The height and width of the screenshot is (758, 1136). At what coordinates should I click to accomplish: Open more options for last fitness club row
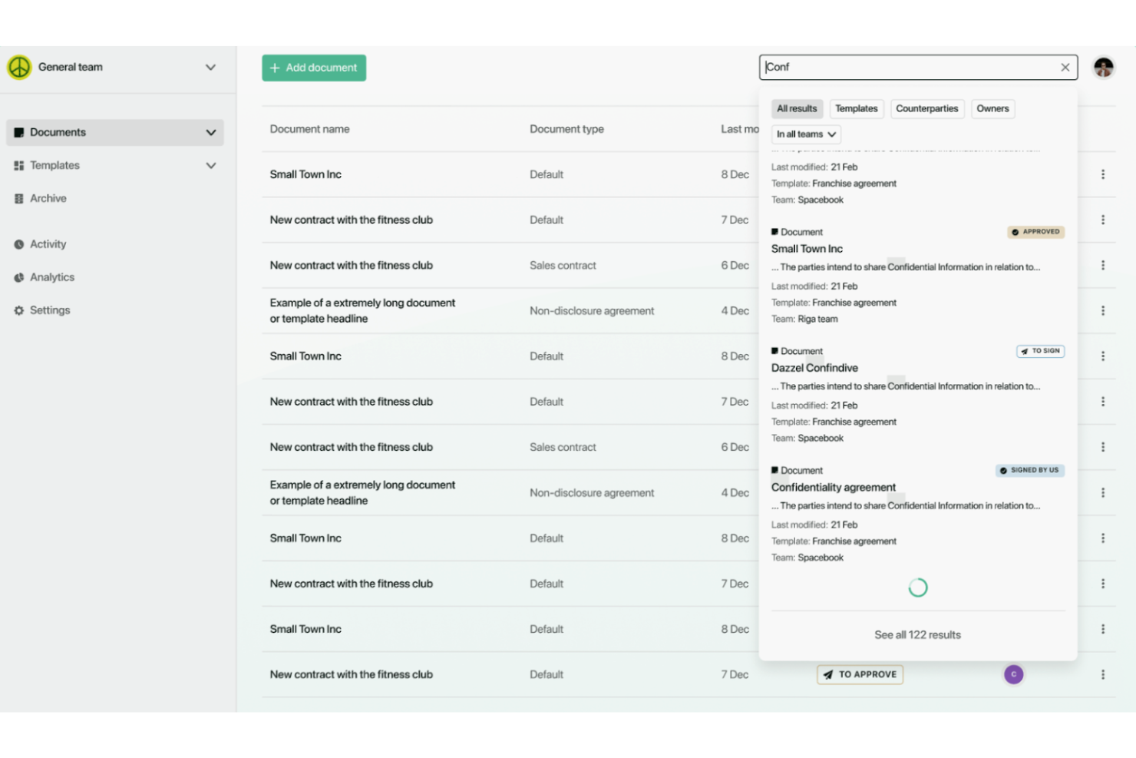coord(1103,674)
